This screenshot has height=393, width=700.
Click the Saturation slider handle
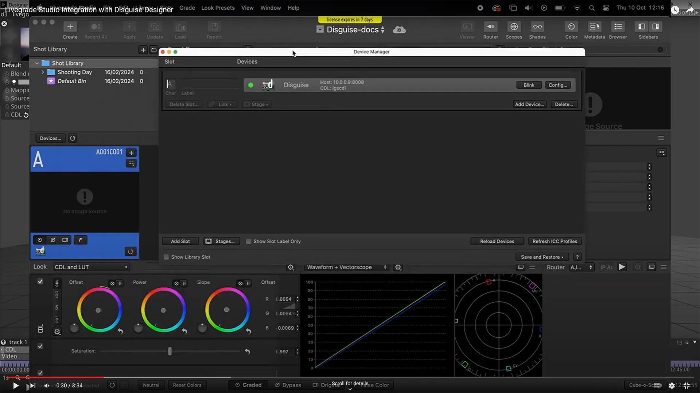[x=170, y=351]
